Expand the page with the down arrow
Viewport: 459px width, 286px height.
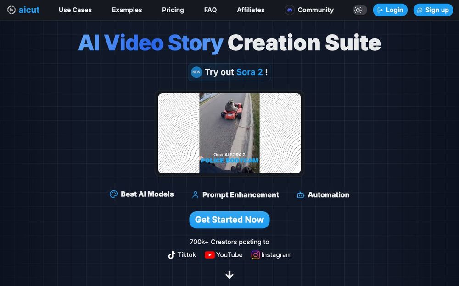tap(229, 275)
